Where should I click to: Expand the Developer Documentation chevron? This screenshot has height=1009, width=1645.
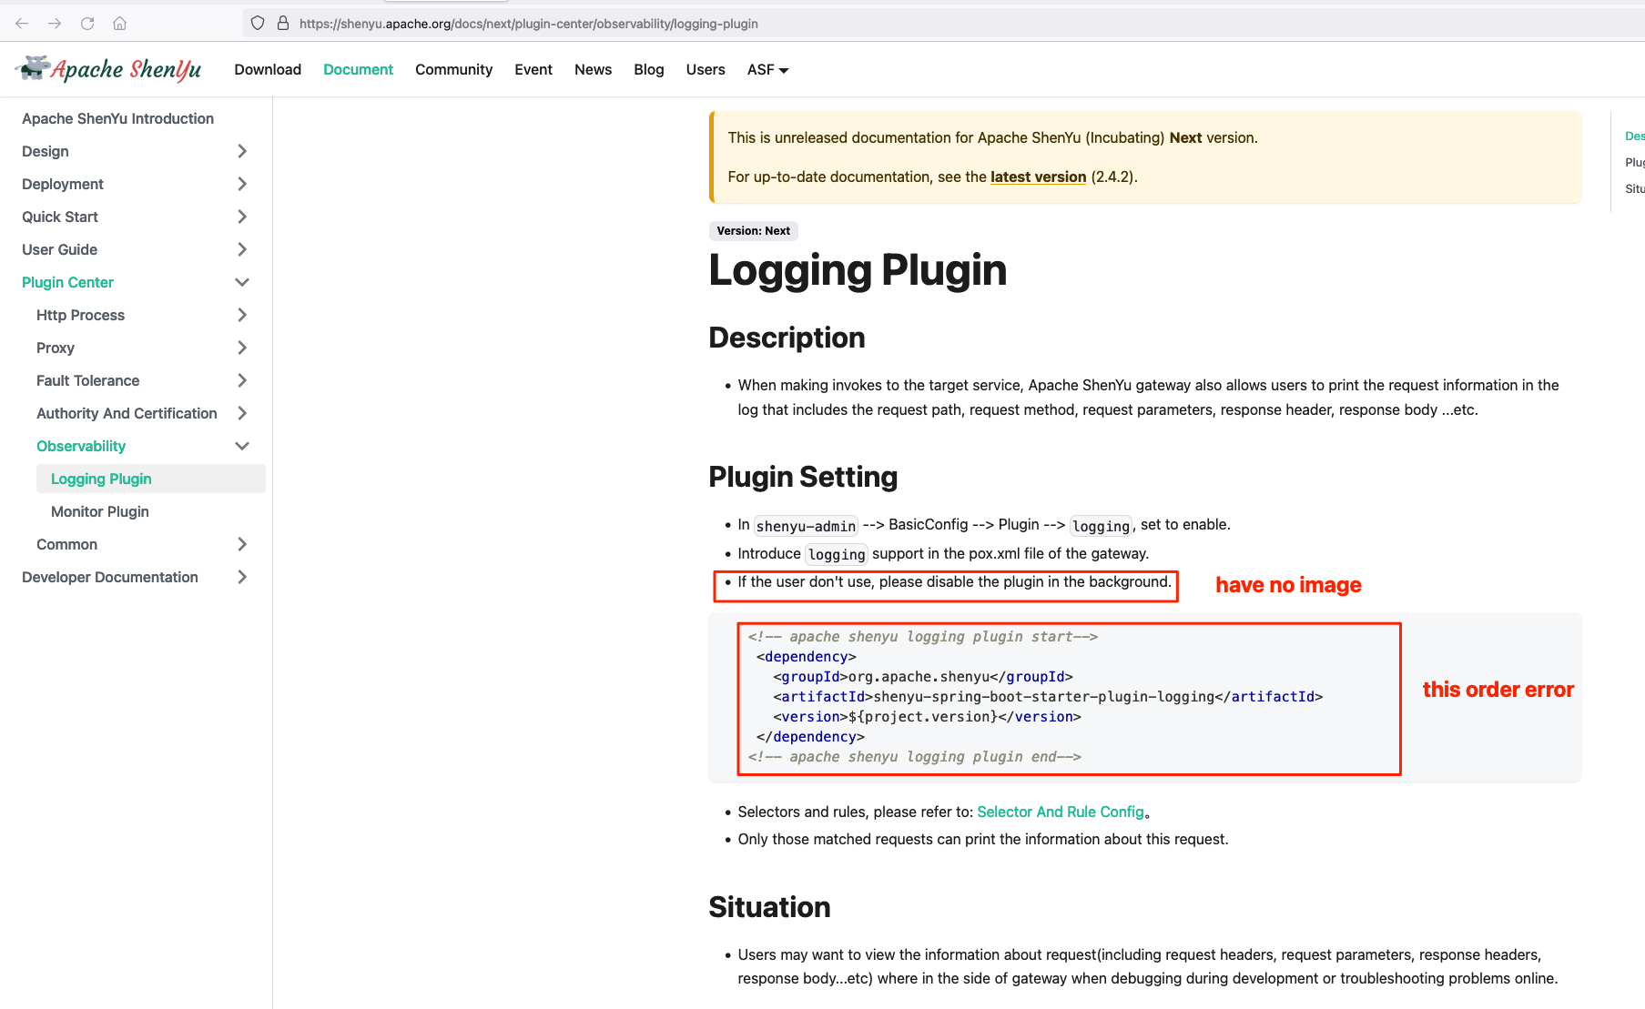(x=242, y=577)
